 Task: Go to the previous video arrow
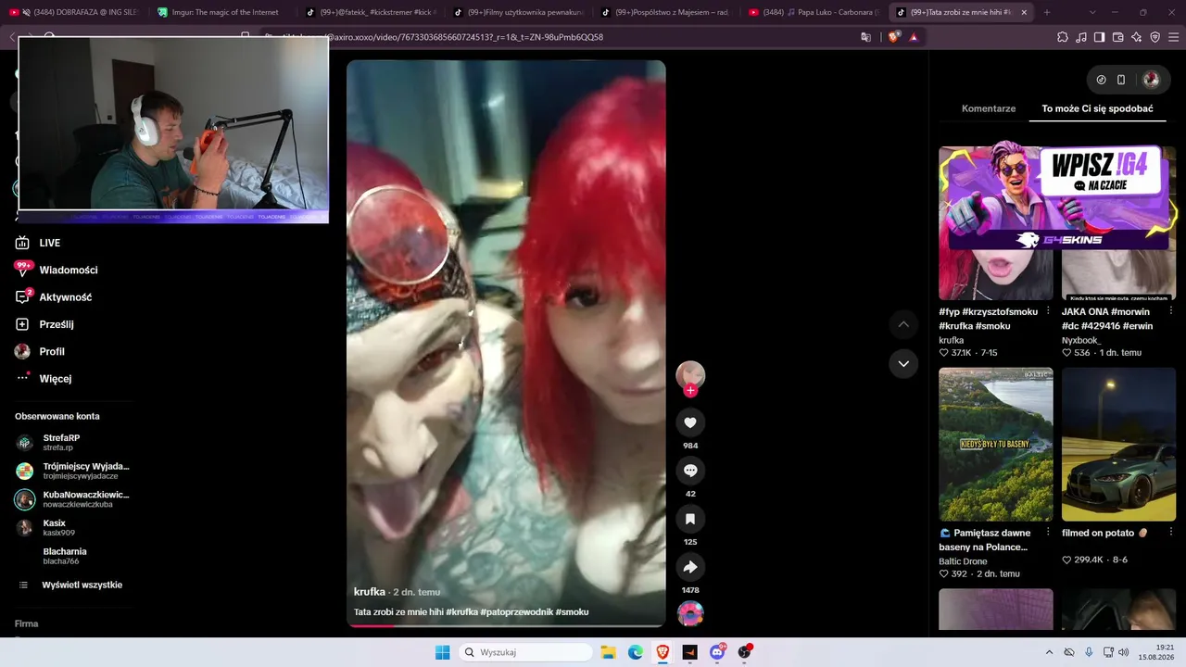click(x=903, y=324)
